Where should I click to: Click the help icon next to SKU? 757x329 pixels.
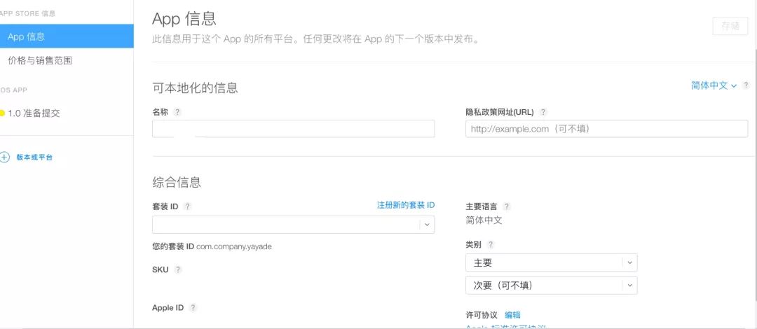177,269
